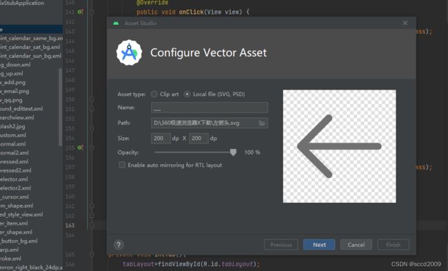Image resolution: width=448 pixels, height=271 pixels.
Task: Toggle code fold marker at line 151
Action: click(92, 109)
